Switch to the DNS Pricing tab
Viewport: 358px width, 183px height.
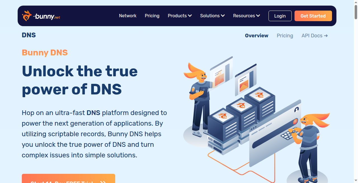tap(285, 36)
